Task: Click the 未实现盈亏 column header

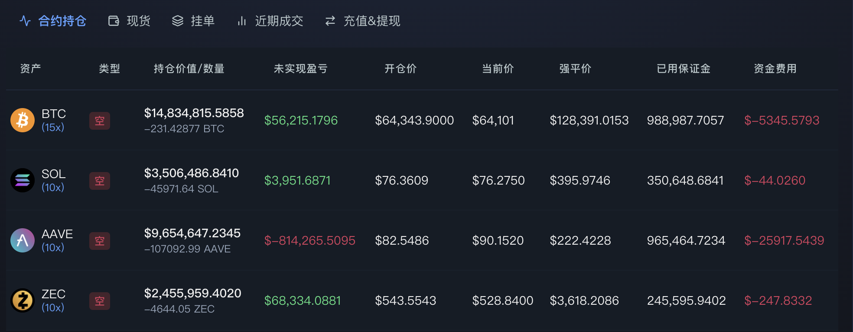Action: coord(301,69)
